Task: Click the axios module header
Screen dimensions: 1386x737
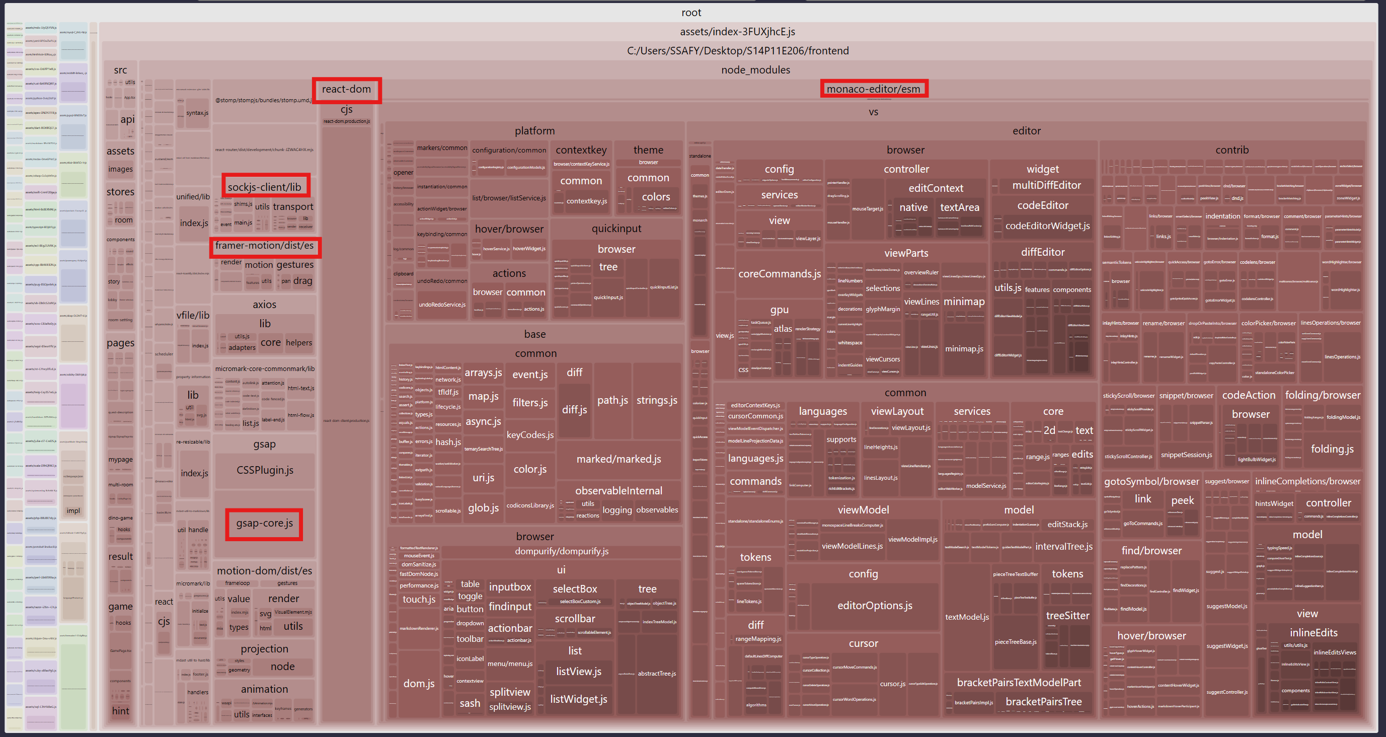Action: pyautogui.click(x=264, y=305)
